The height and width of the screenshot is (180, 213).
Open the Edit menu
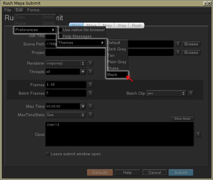(x=19, y=10)
